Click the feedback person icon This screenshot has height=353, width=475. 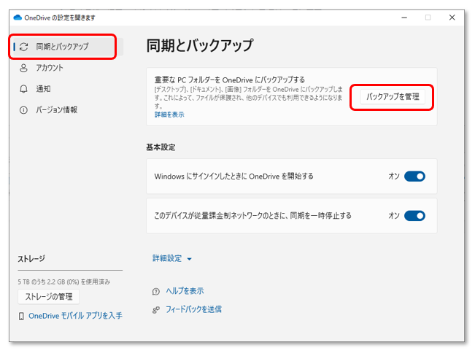pos(155,310)
